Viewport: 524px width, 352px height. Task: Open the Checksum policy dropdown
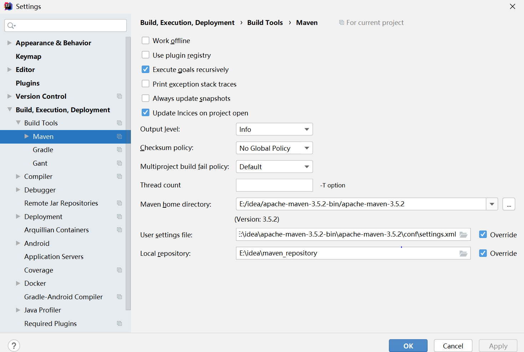pyautogui.click(x=274, y=148)
